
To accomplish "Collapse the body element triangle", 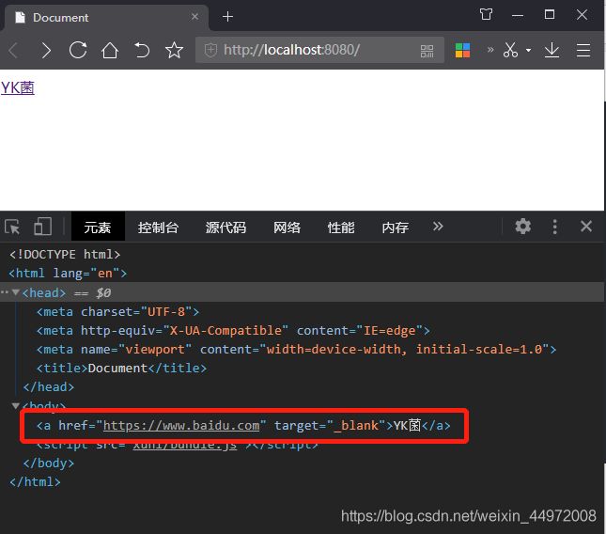I will pyautogui.click(x=16, y=405).
